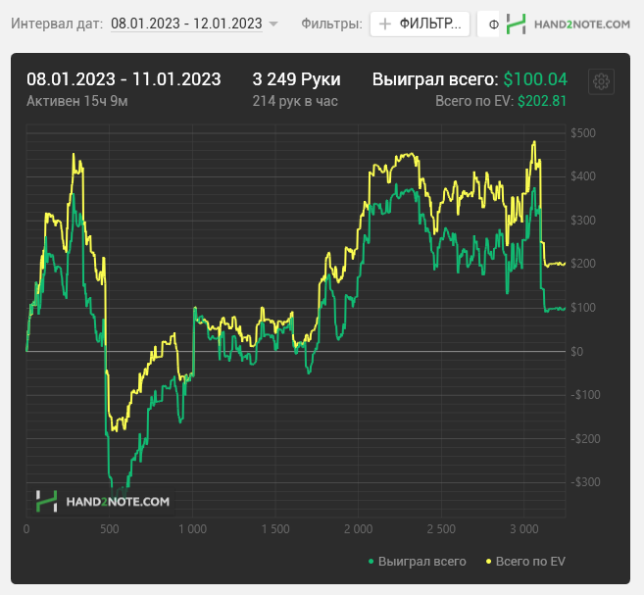Toggle the Выиграл всего legend series
Screen dimensions: 644x595
(418, 562)
